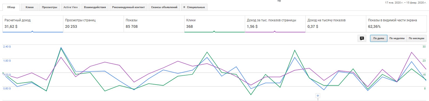The image size is (429, 101).
Task: Toggle Доход за тыс. показов страницы metric
Action: pyautogui.click(x=275, y=24)
